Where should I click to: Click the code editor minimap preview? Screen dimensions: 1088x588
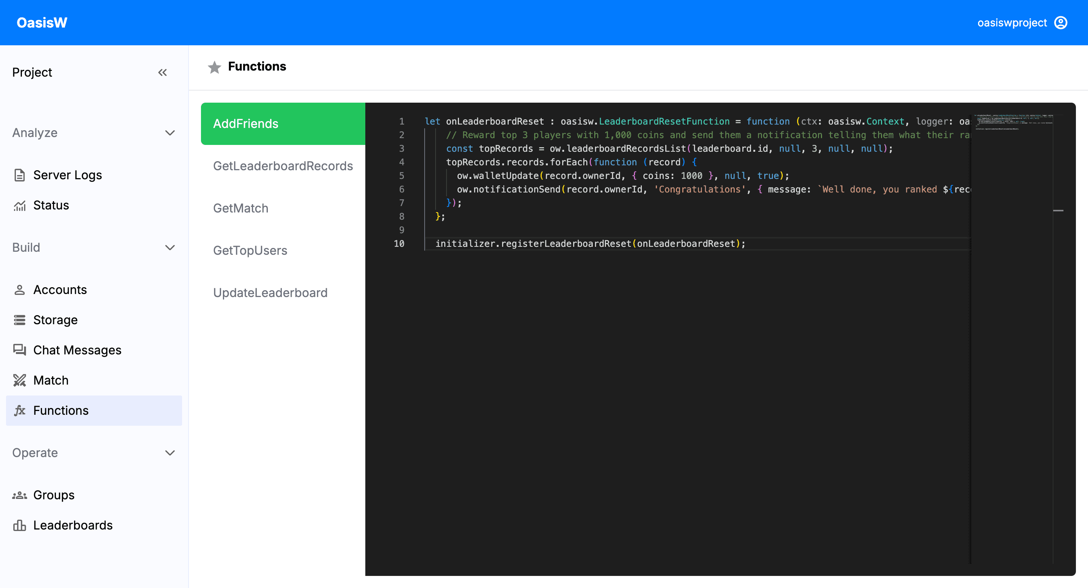click(x=1013, y=122)
